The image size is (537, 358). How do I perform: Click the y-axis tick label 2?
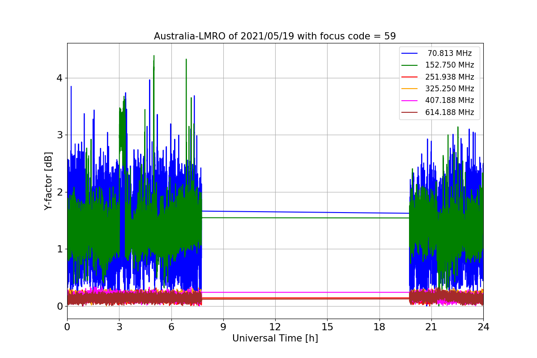point(60,192)
